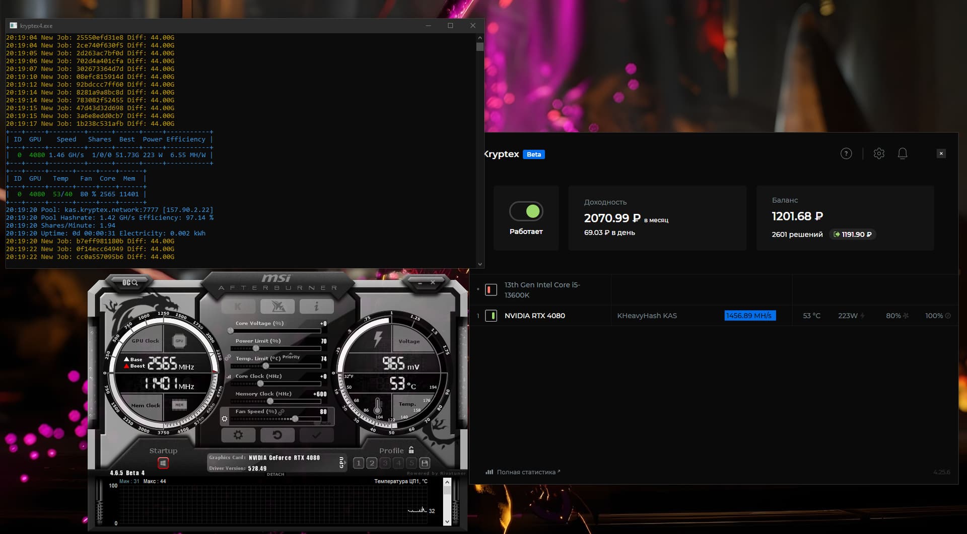Select Afterburner profile slot 5
The image size is (967, 534).
pyautogui.click(x=411, y=463)
